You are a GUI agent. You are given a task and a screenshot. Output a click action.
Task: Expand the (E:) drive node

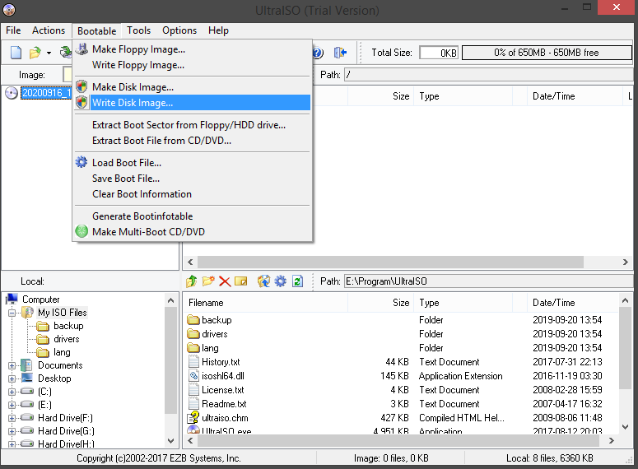(12, 405)
